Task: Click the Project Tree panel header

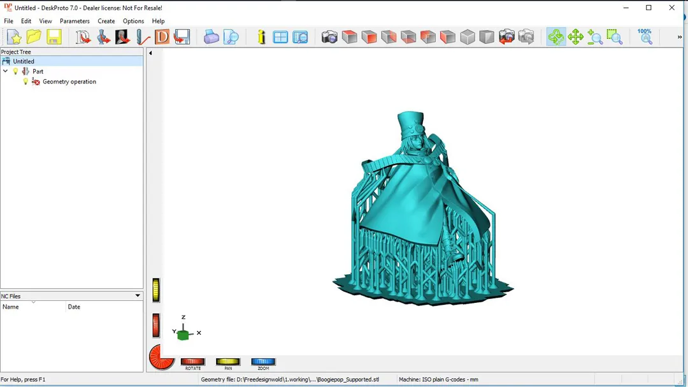Action: point(71,52)
